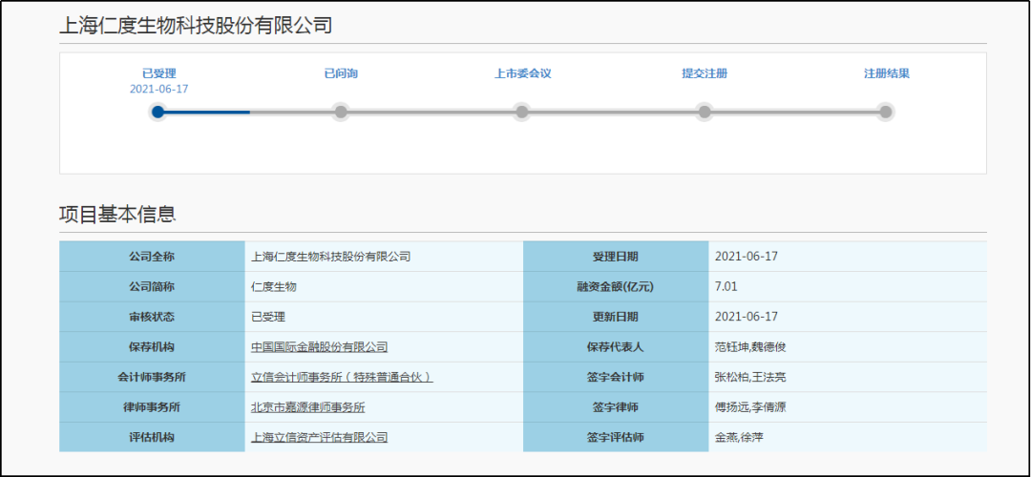This screenshot has height=477, width=1031.
Task: Click the 公司简称 header cell
Action: coord(152,287)
